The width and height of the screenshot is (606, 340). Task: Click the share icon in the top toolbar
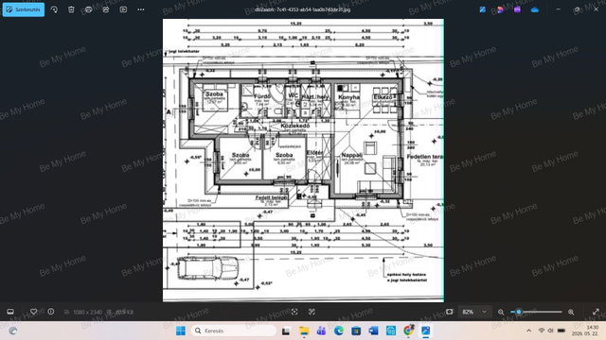pyautogui.click(x=106, y=9)
